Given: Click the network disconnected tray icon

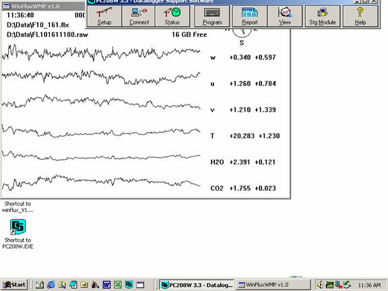Looking at the screenshot, I should click(338, 285).
